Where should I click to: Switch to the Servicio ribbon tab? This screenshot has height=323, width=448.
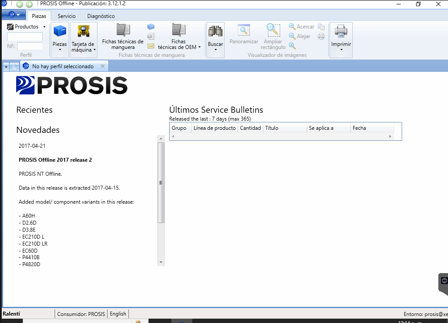[66, 16]
